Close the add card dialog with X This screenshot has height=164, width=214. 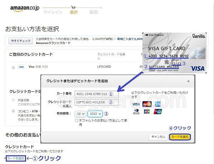(x=188, y=81)
